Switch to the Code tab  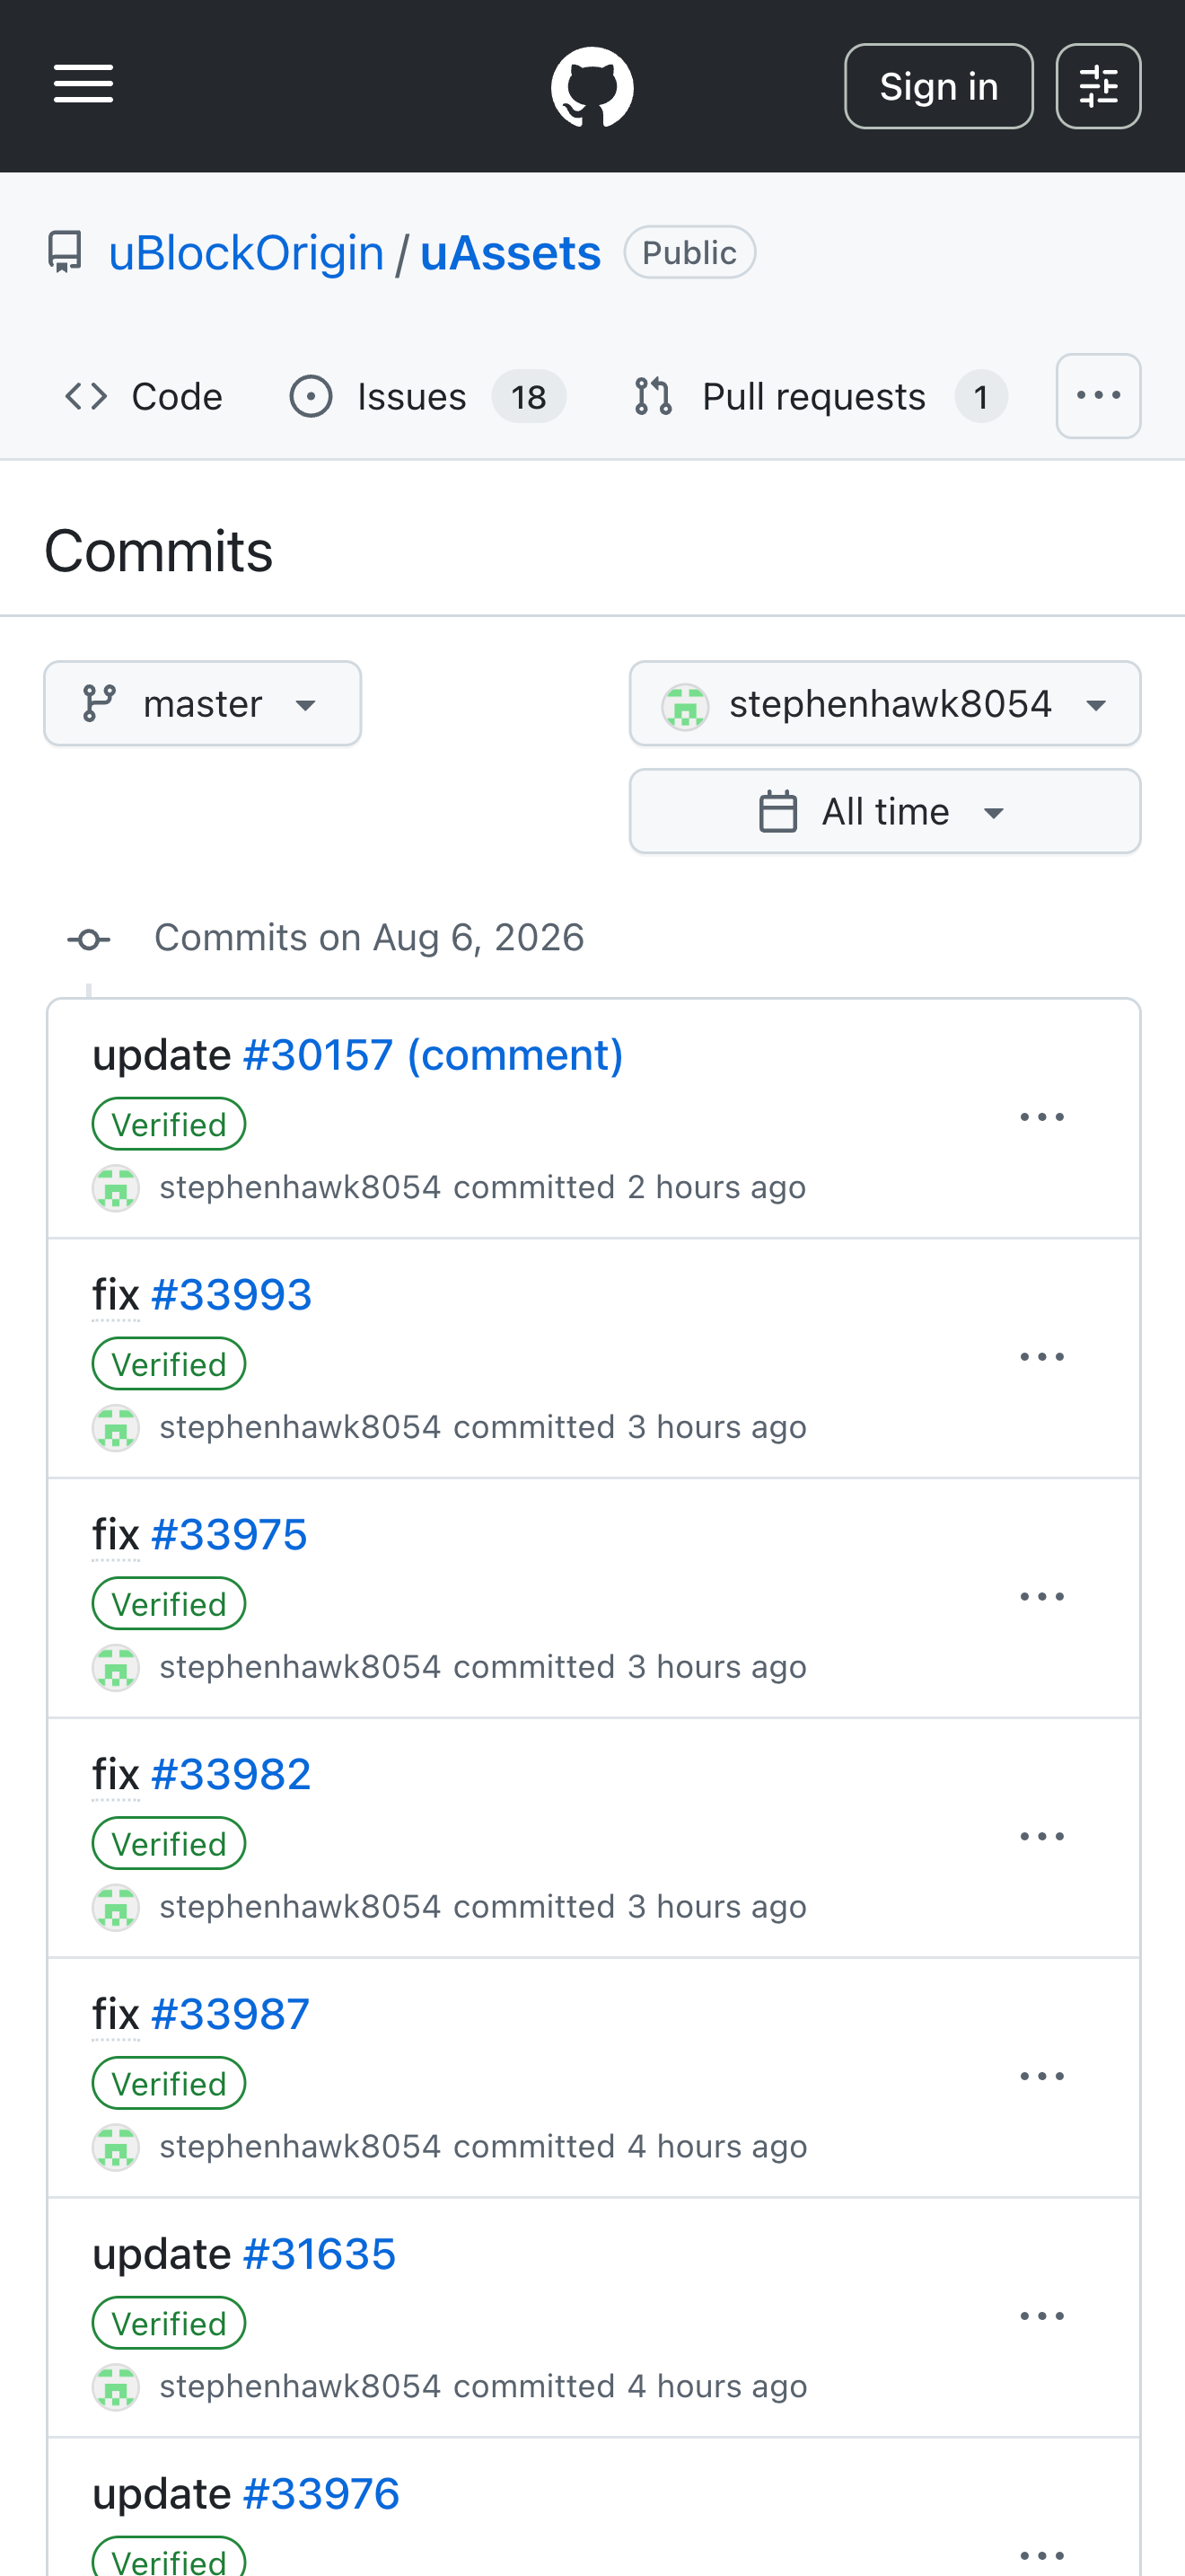tap(144, 397)
